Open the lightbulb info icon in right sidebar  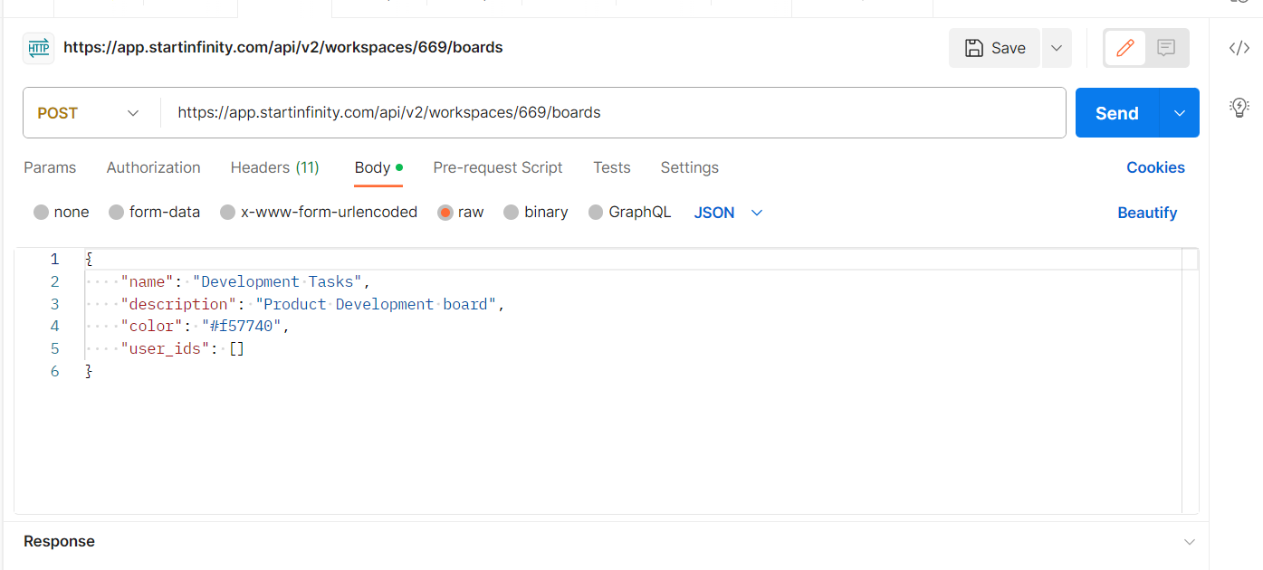[1239, 107]
